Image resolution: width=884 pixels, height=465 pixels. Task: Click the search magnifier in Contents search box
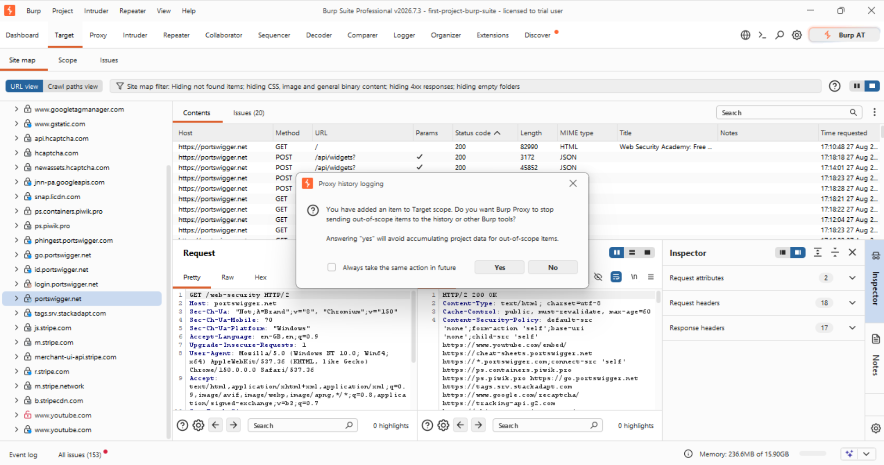tap(853, 112)
